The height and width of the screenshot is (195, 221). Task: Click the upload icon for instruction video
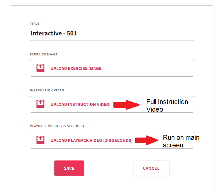click(40, 104)
